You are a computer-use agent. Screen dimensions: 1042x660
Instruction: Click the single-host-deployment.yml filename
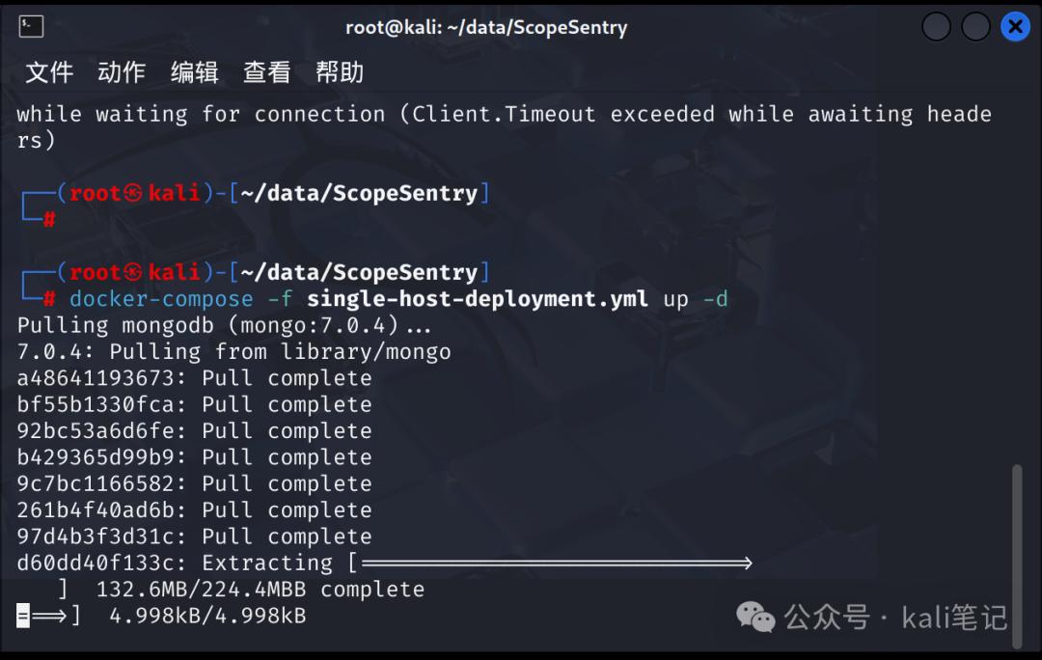tap(478, 299)
